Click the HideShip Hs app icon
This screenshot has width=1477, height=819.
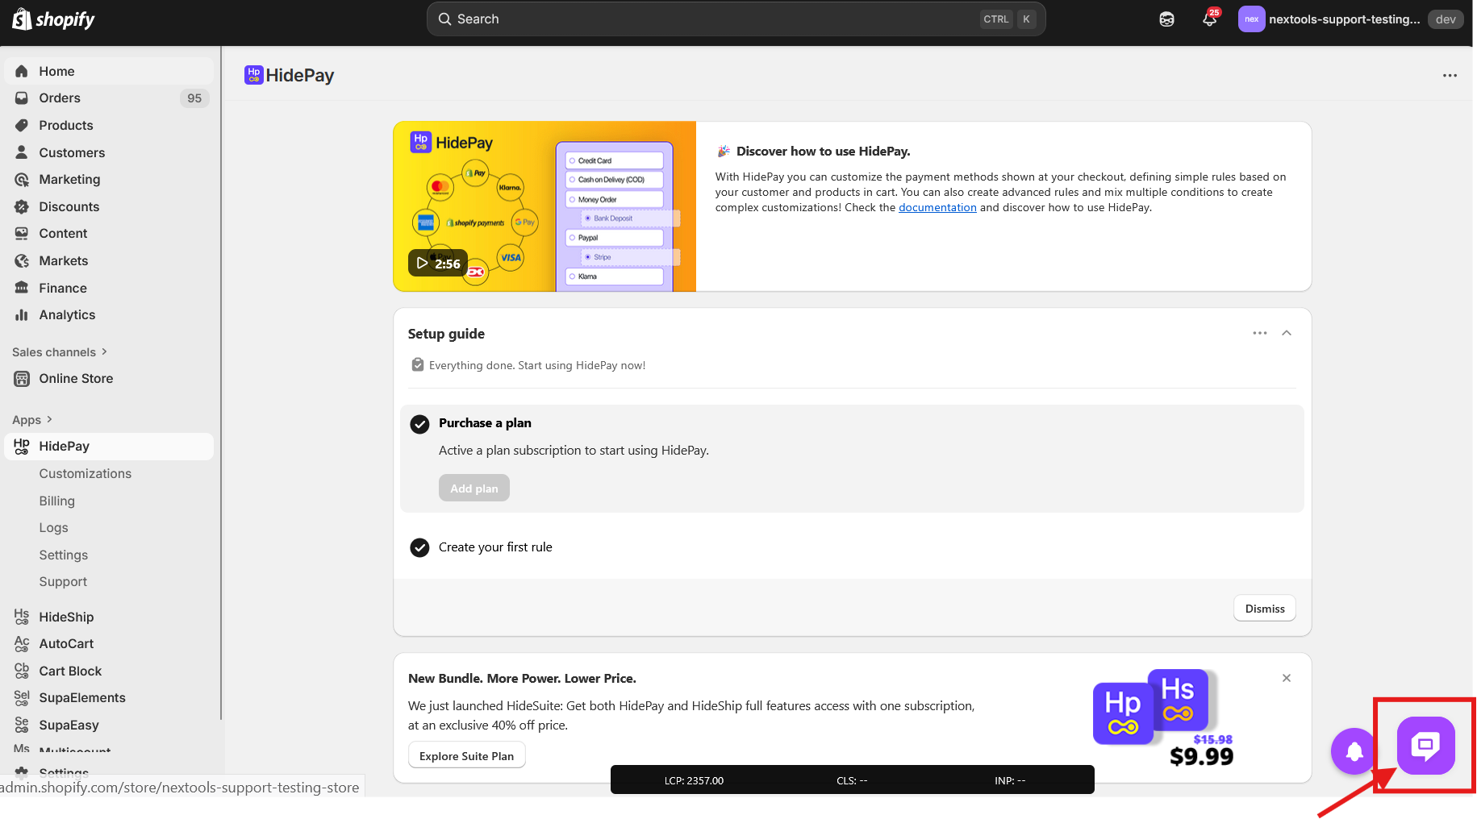pos(22,617)
